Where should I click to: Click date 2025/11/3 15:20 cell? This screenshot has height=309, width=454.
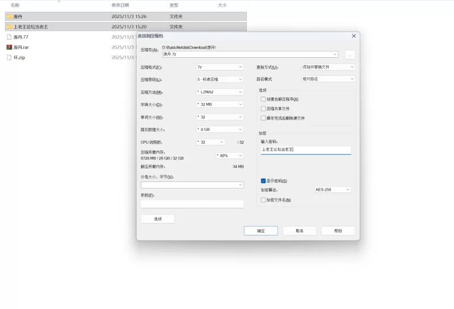129,27
